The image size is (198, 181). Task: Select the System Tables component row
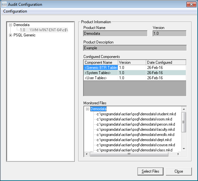point(100,73)
